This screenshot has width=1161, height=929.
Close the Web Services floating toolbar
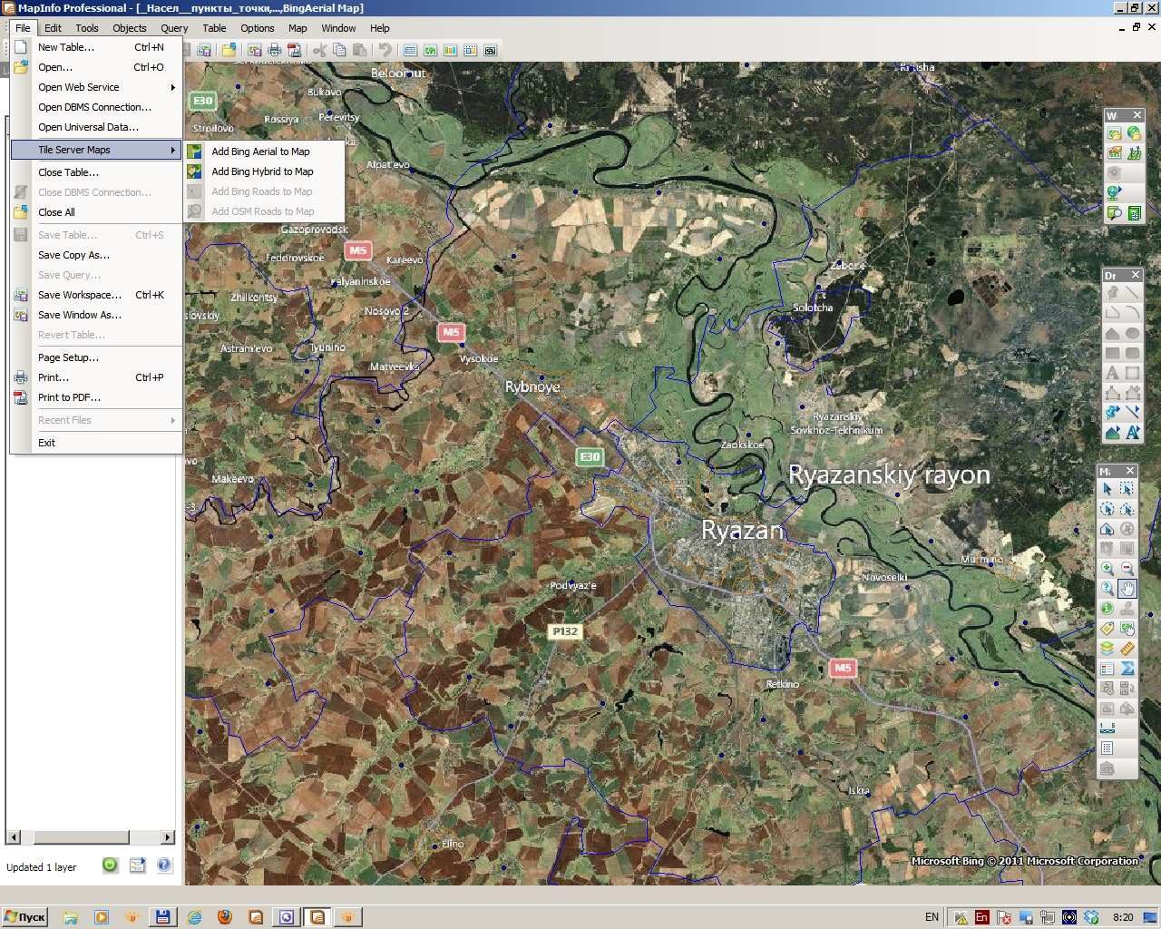coord(1139,115)
